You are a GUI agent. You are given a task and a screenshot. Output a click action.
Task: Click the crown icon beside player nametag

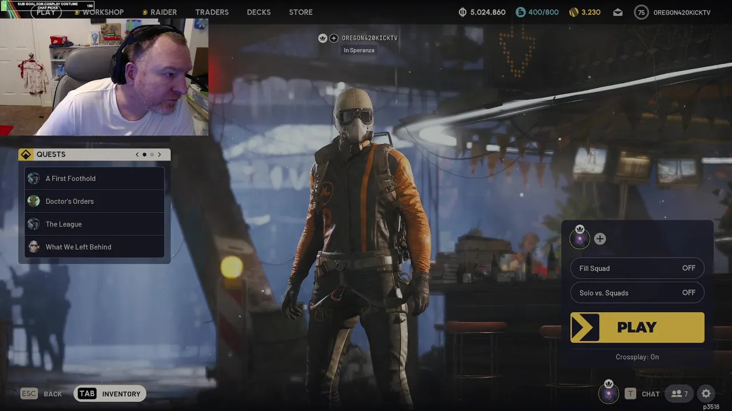[323, 38]
